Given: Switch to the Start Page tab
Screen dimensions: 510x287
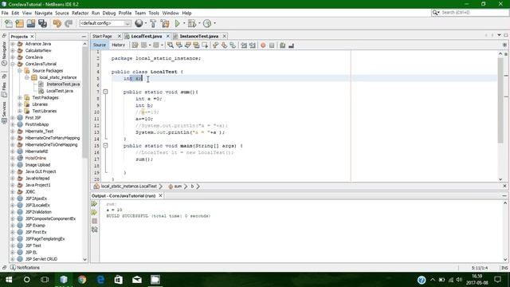Looking at the screenshot, I should click(x=102, y=36).
